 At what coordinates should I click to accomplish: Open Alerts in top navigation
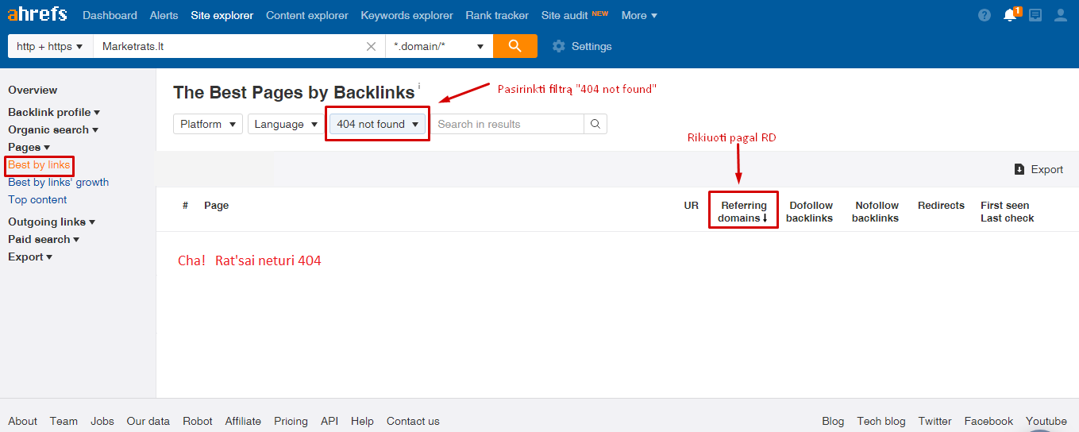coord(164,15)
